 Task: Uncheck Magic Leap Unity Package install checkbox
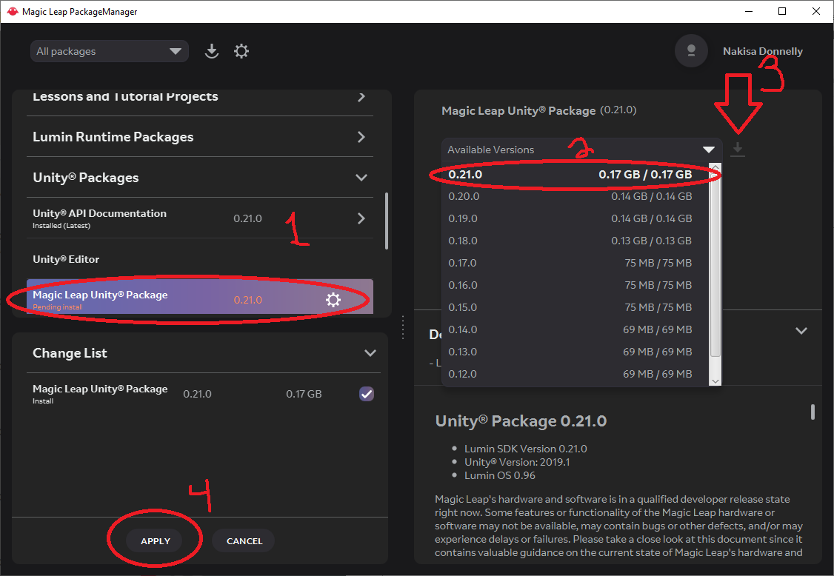point(367,394)
